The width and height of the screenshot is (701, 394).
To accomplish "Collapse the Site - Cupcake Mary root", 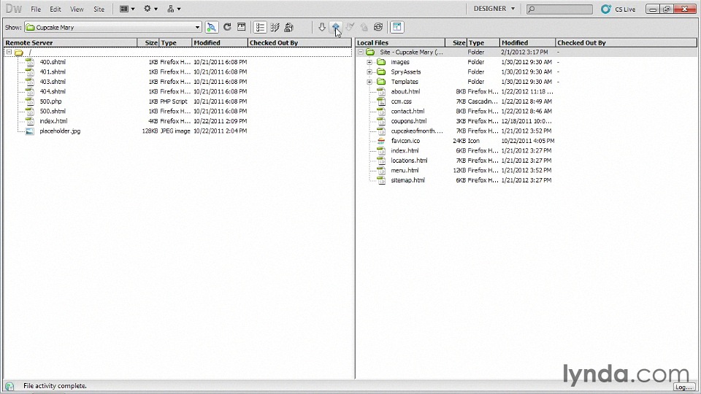I will point(360,53).
